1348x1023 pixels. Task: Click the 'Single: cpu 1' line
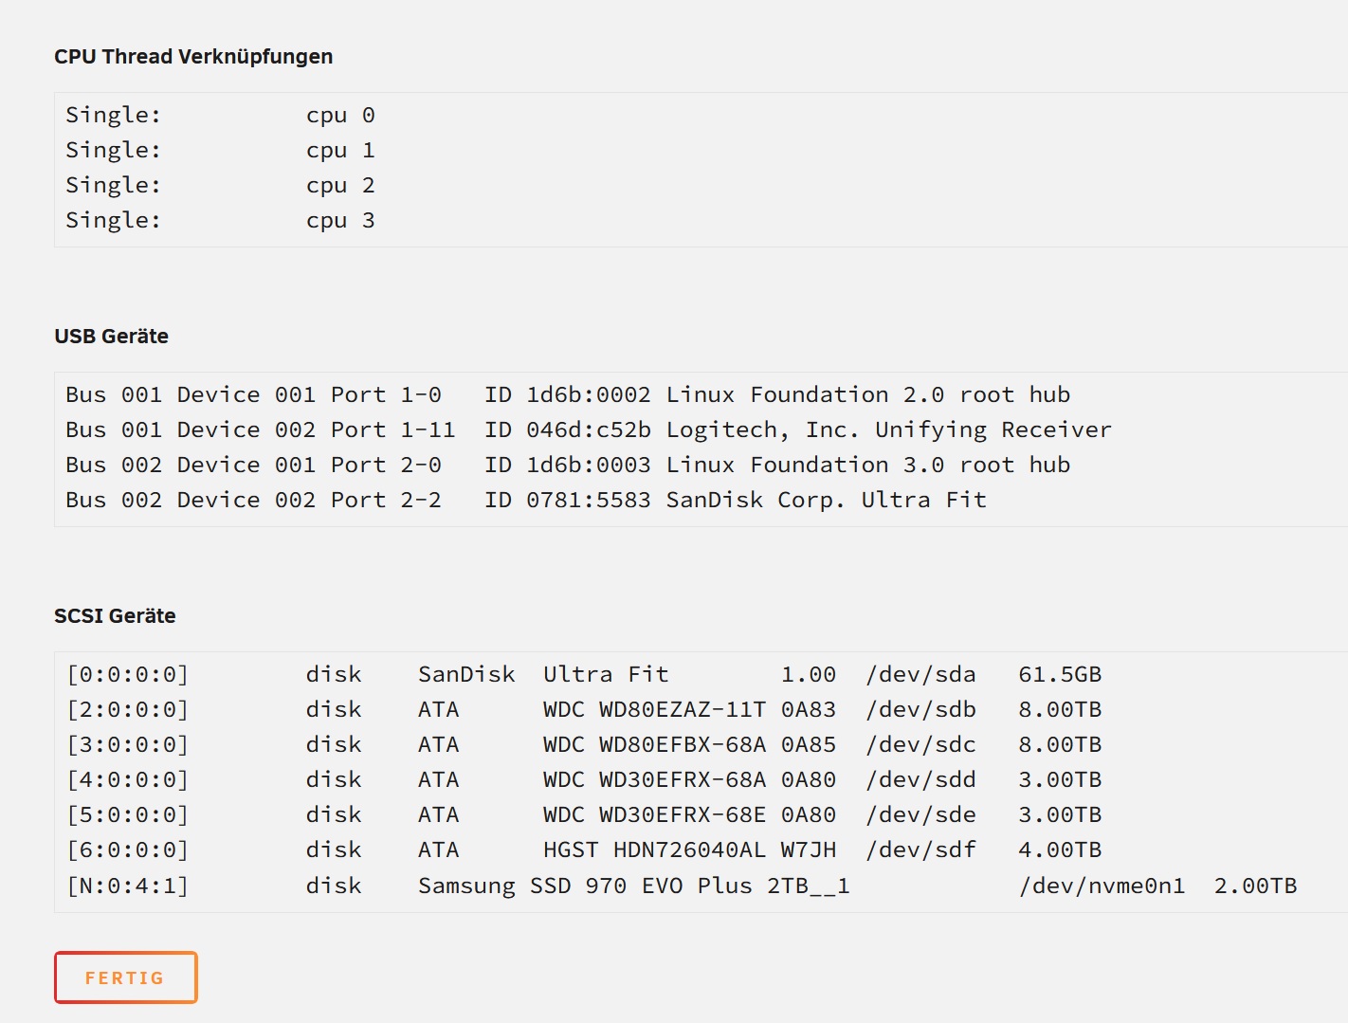(x=220, y=151)
